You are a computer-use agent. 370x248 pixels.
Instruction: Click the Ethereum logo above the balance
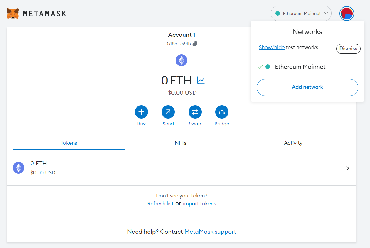[x=181, y=60]
